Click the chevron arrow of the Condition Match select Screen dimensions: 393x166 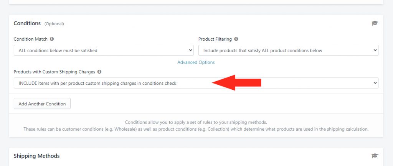click(190, 50)
